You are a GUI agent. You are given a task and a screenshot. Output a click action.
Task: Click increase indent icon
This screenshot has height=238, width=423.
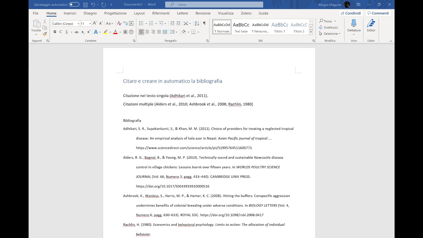(x=178, y=23)
